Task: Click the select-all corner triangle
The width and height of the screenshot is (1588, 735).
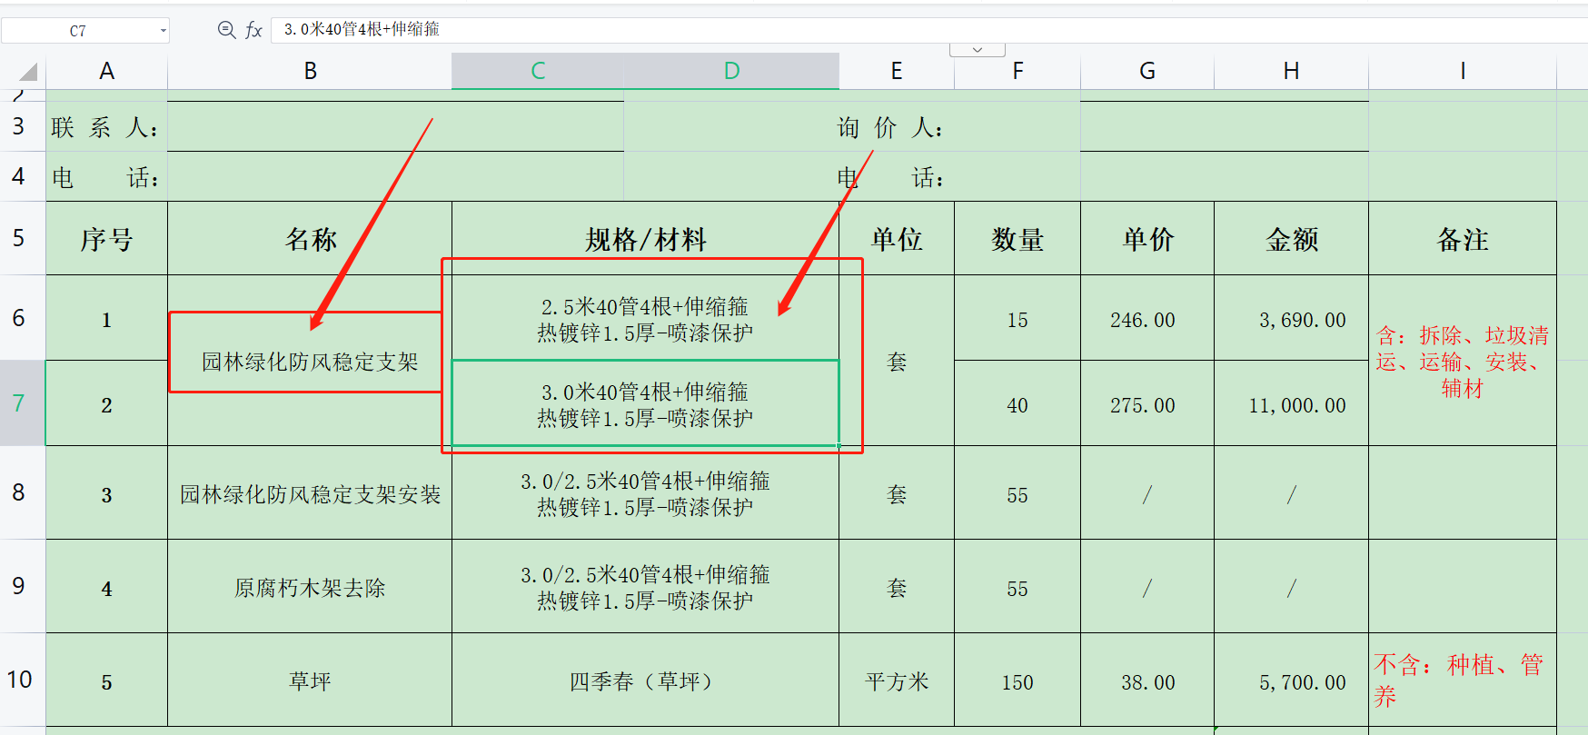Action: click(x=28, y=72)
